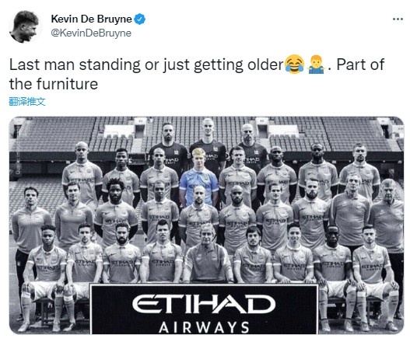Click the words 'Part of' in tweet
The height and width of the screenshot is (342, 410).
click(x=360, y=65)
